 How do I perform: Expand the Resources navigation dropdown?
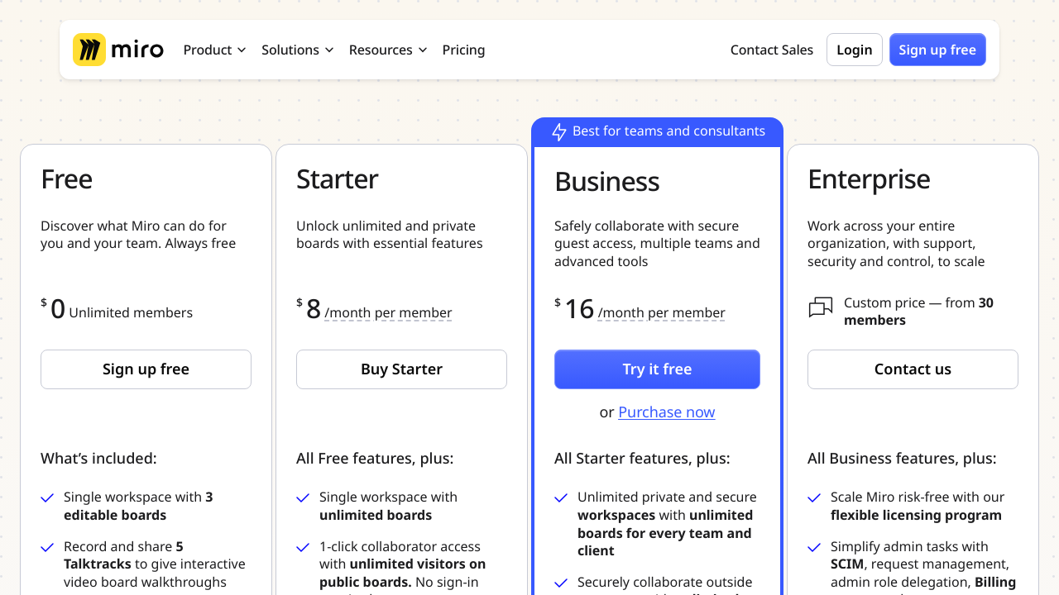coord(387,50)
